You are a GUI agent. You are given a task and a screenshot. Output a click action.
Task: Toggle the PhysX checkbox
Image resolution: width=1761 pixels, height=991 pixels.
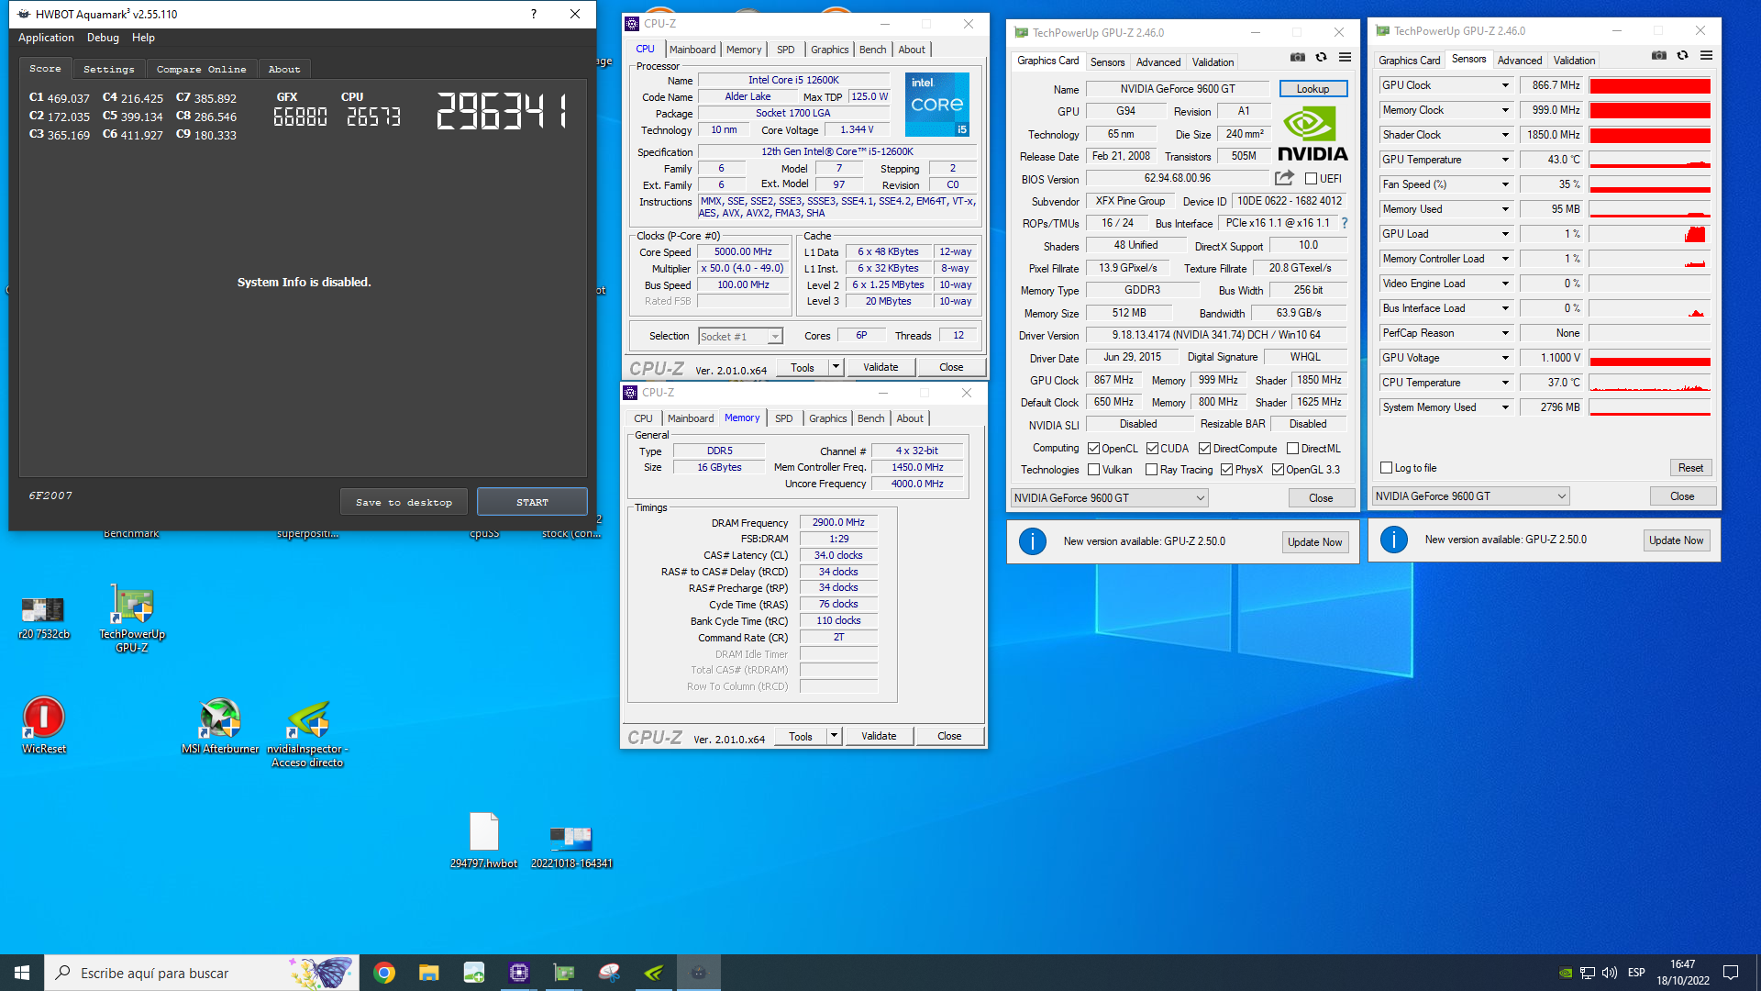pos(1226,470)
